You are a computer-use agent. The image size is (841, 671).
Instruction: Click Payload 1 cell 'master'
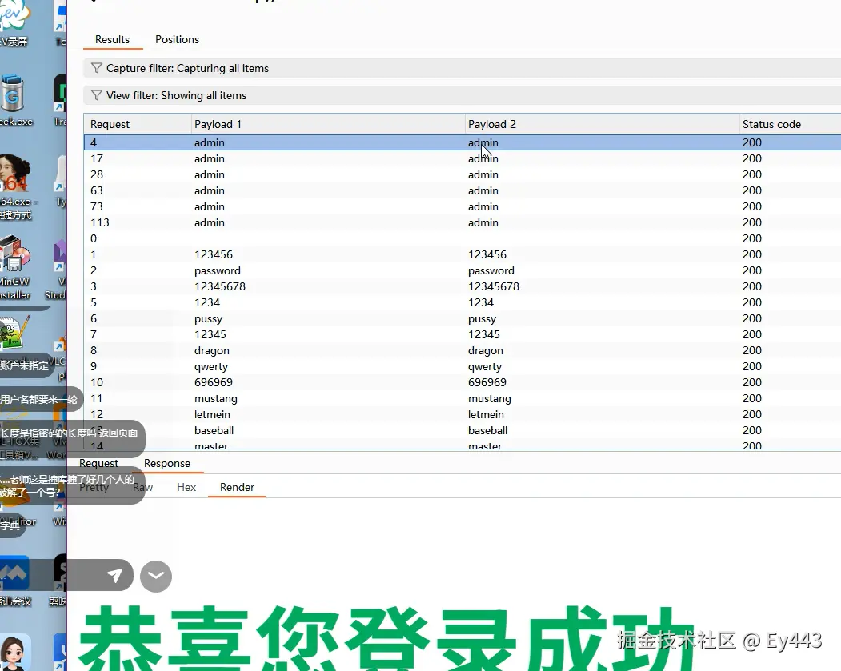click(210, 445)
